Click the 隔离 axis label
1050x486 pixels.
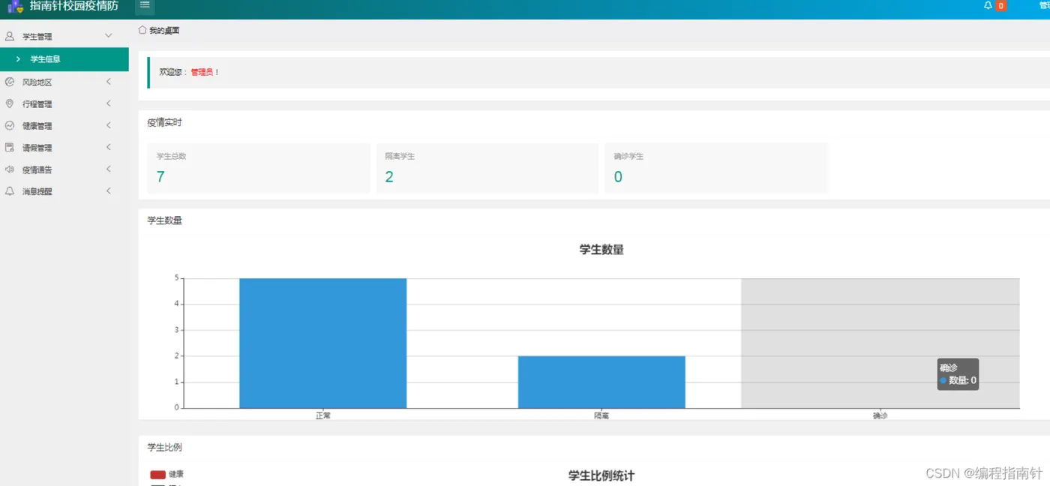(x=601, y=415)
